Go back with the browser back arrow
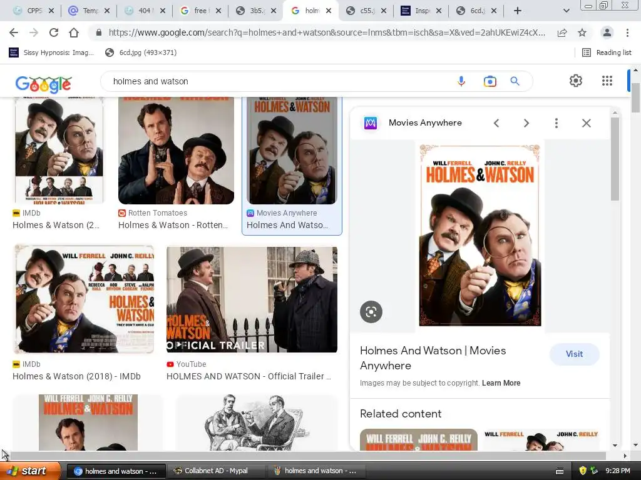Screen dimensions: 641x480 (14, 32)
